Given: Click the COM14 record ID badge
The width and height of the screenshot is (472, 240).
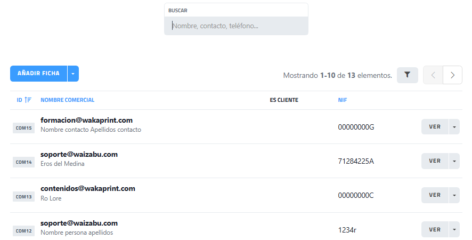Looking at the screenshot, I should click(24, 162).
